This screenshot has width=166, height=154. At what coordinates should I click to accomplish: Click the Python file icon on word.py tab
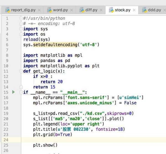50,10
